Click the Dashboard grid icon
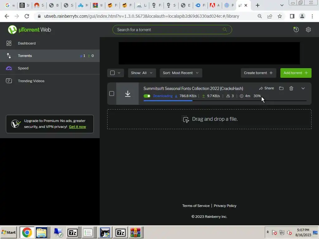Image resolution: width=319 pixels, height=239 pixels. [9, 43]
